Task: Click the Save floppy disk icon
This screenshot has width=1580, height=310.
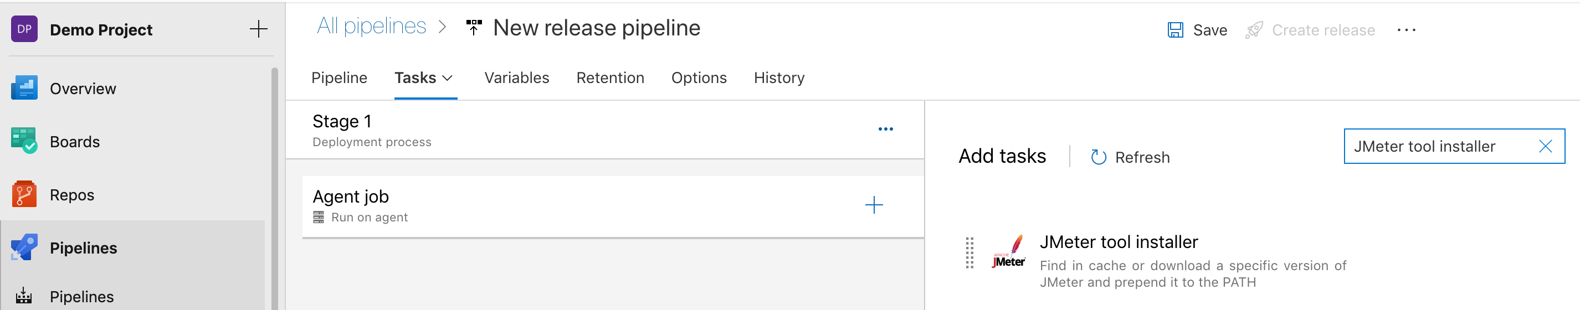Action: (1174, 30)
